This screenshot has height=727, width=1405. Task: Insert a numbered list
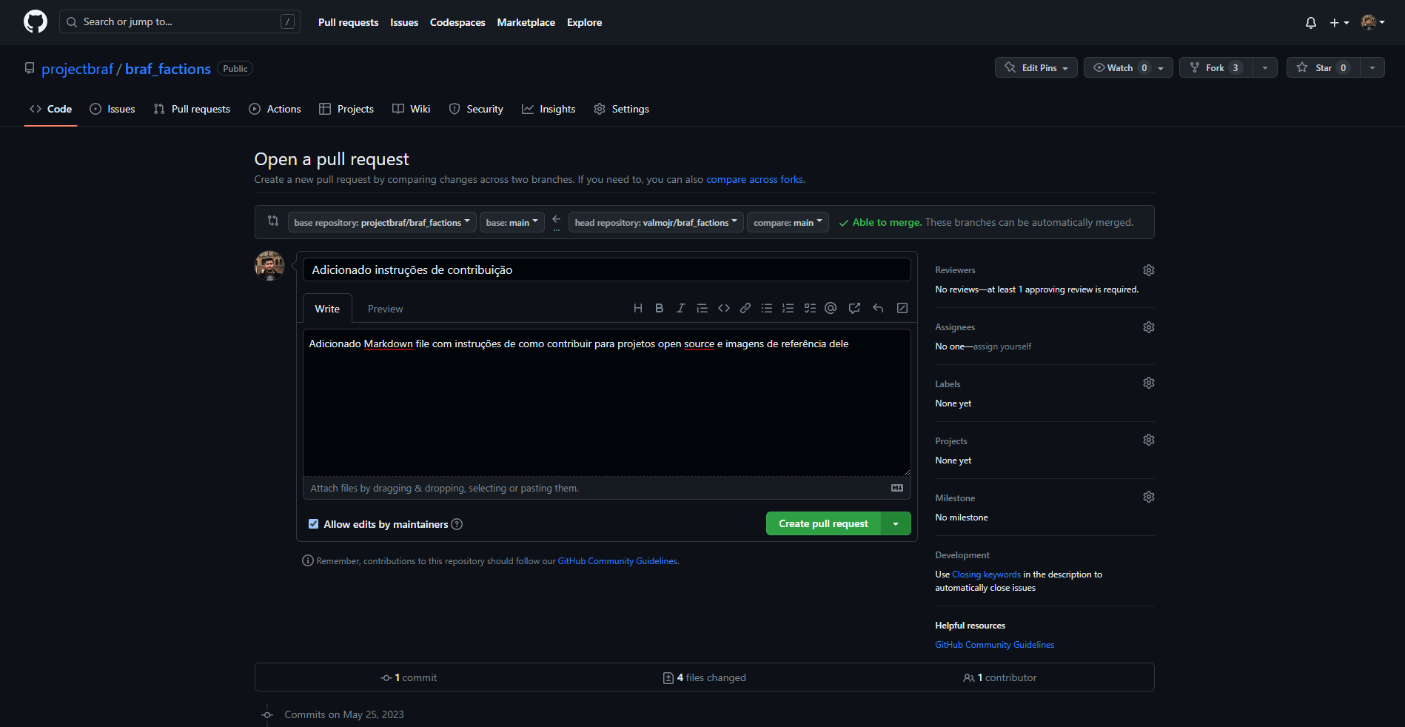788,309
